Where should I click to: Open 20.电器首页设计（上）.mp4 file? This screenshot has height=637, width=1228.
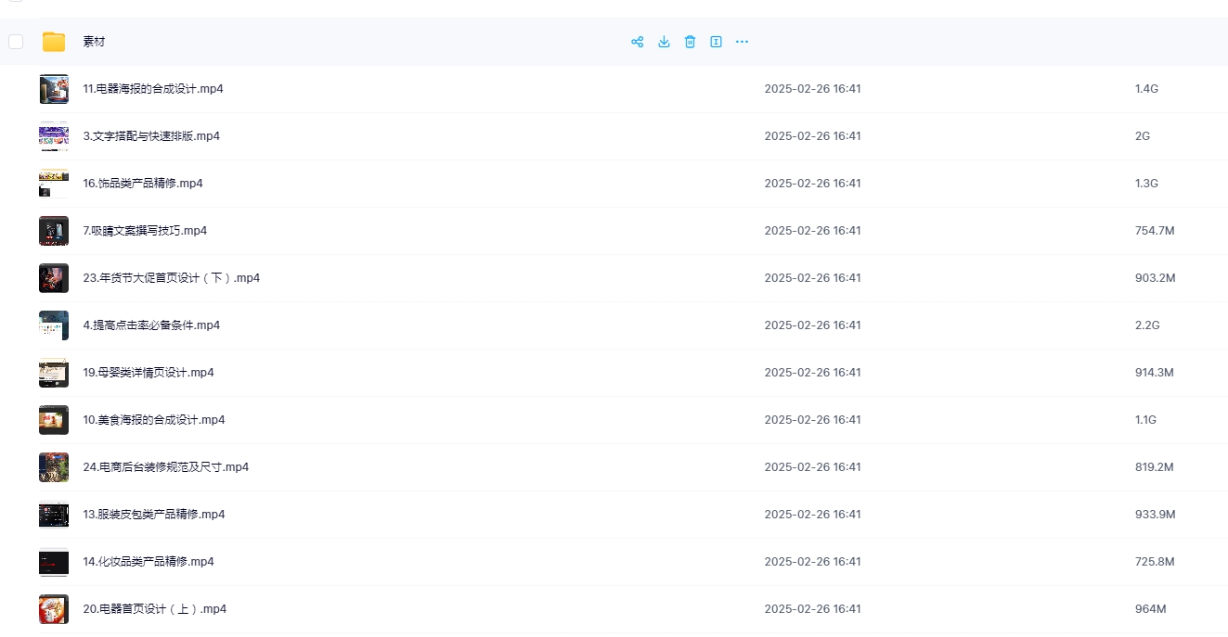click(155, 609)
